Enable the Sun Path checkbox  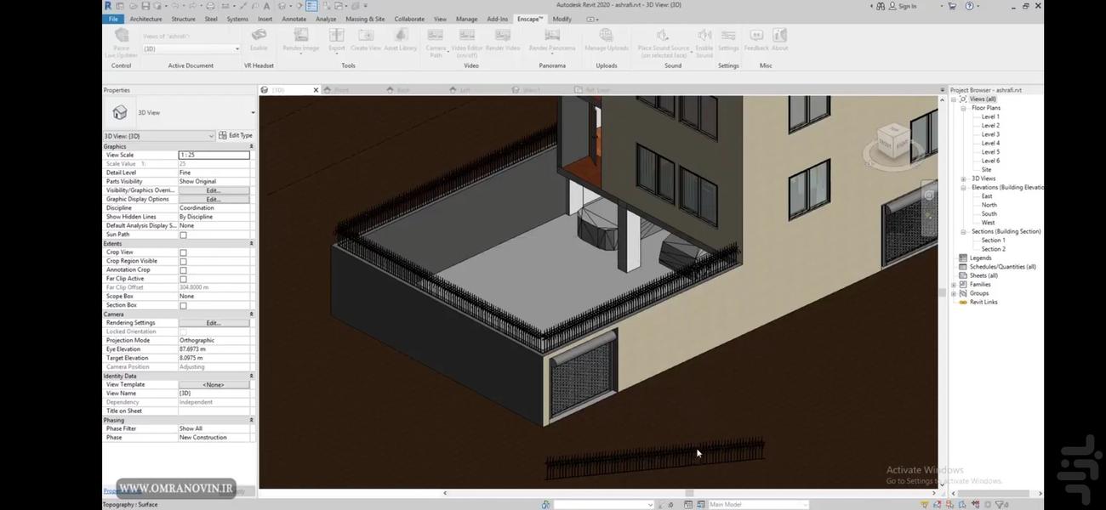point(183,235)
